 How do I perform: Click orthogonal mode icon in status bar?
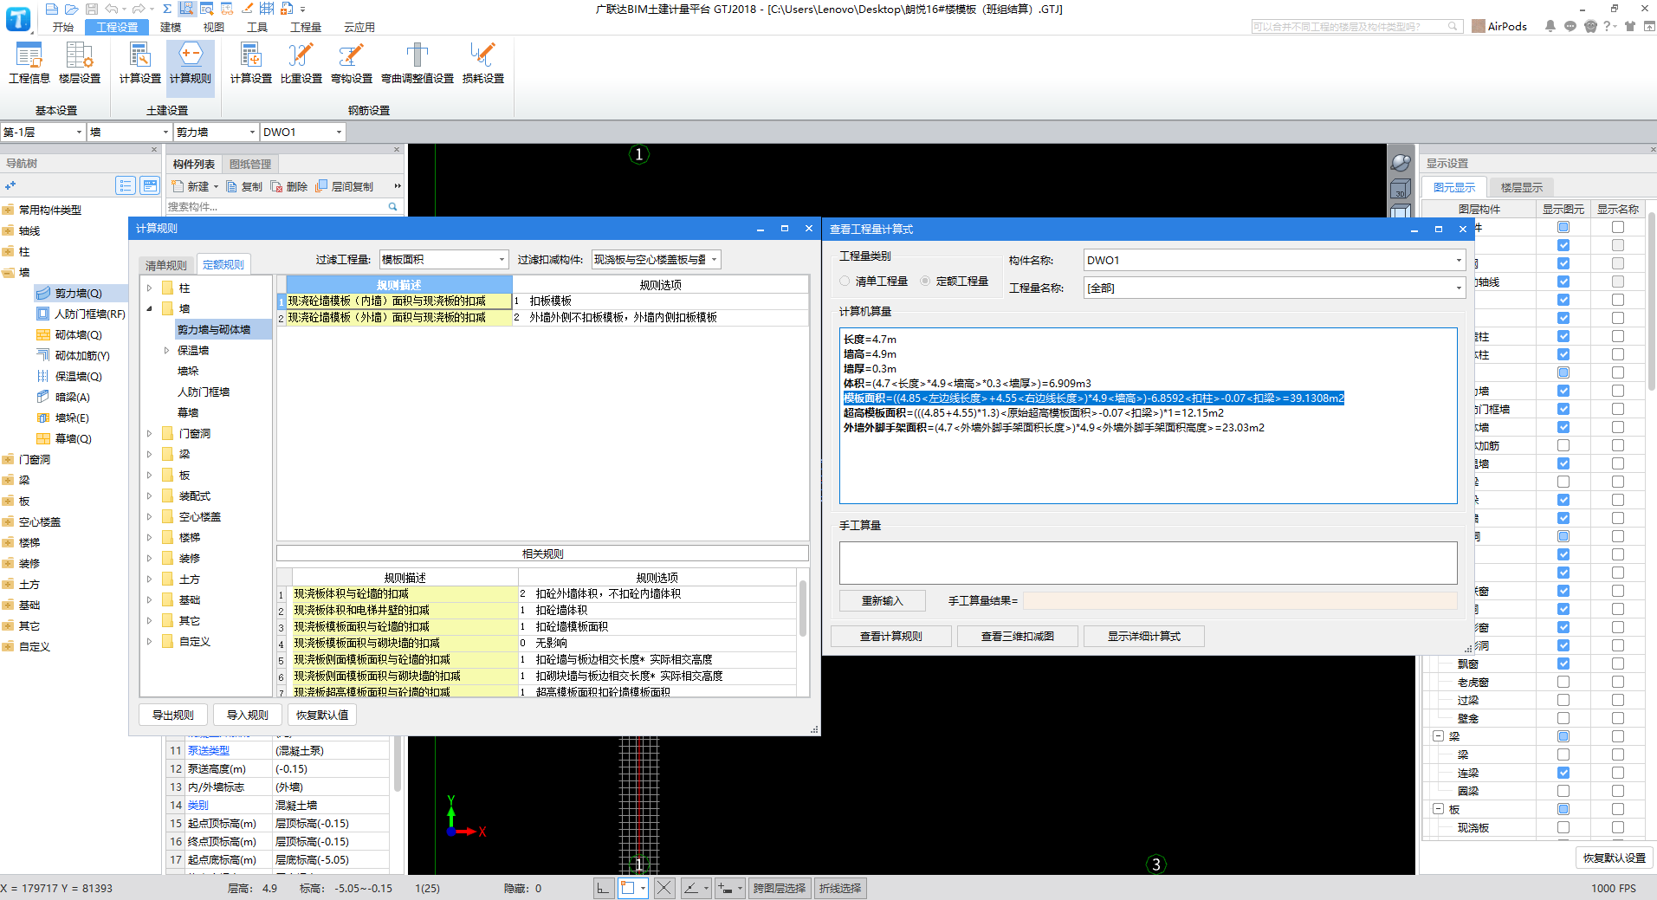pos(604,888)
